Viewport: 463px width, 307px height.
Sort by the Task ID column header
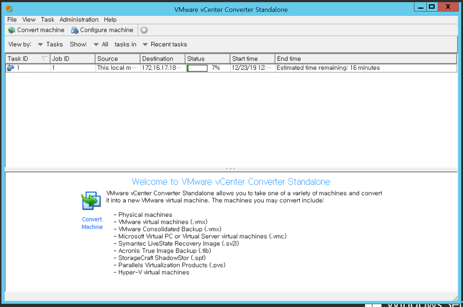(28, 59)
